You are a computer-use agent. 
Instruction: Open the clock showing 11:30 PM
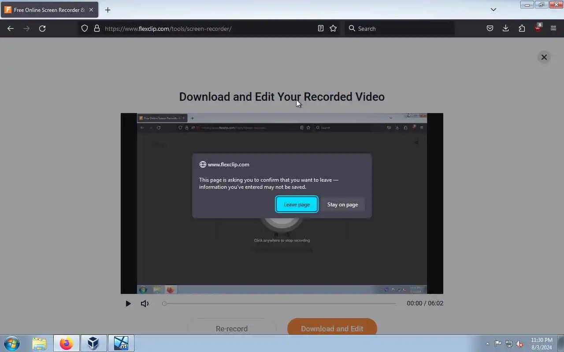coord(542,344)
